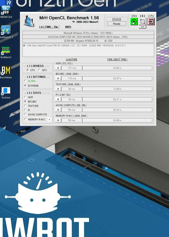This screenshot has width=169, height=237.
Task: Select the PI test radio button
Action: (x=25, y=110)
